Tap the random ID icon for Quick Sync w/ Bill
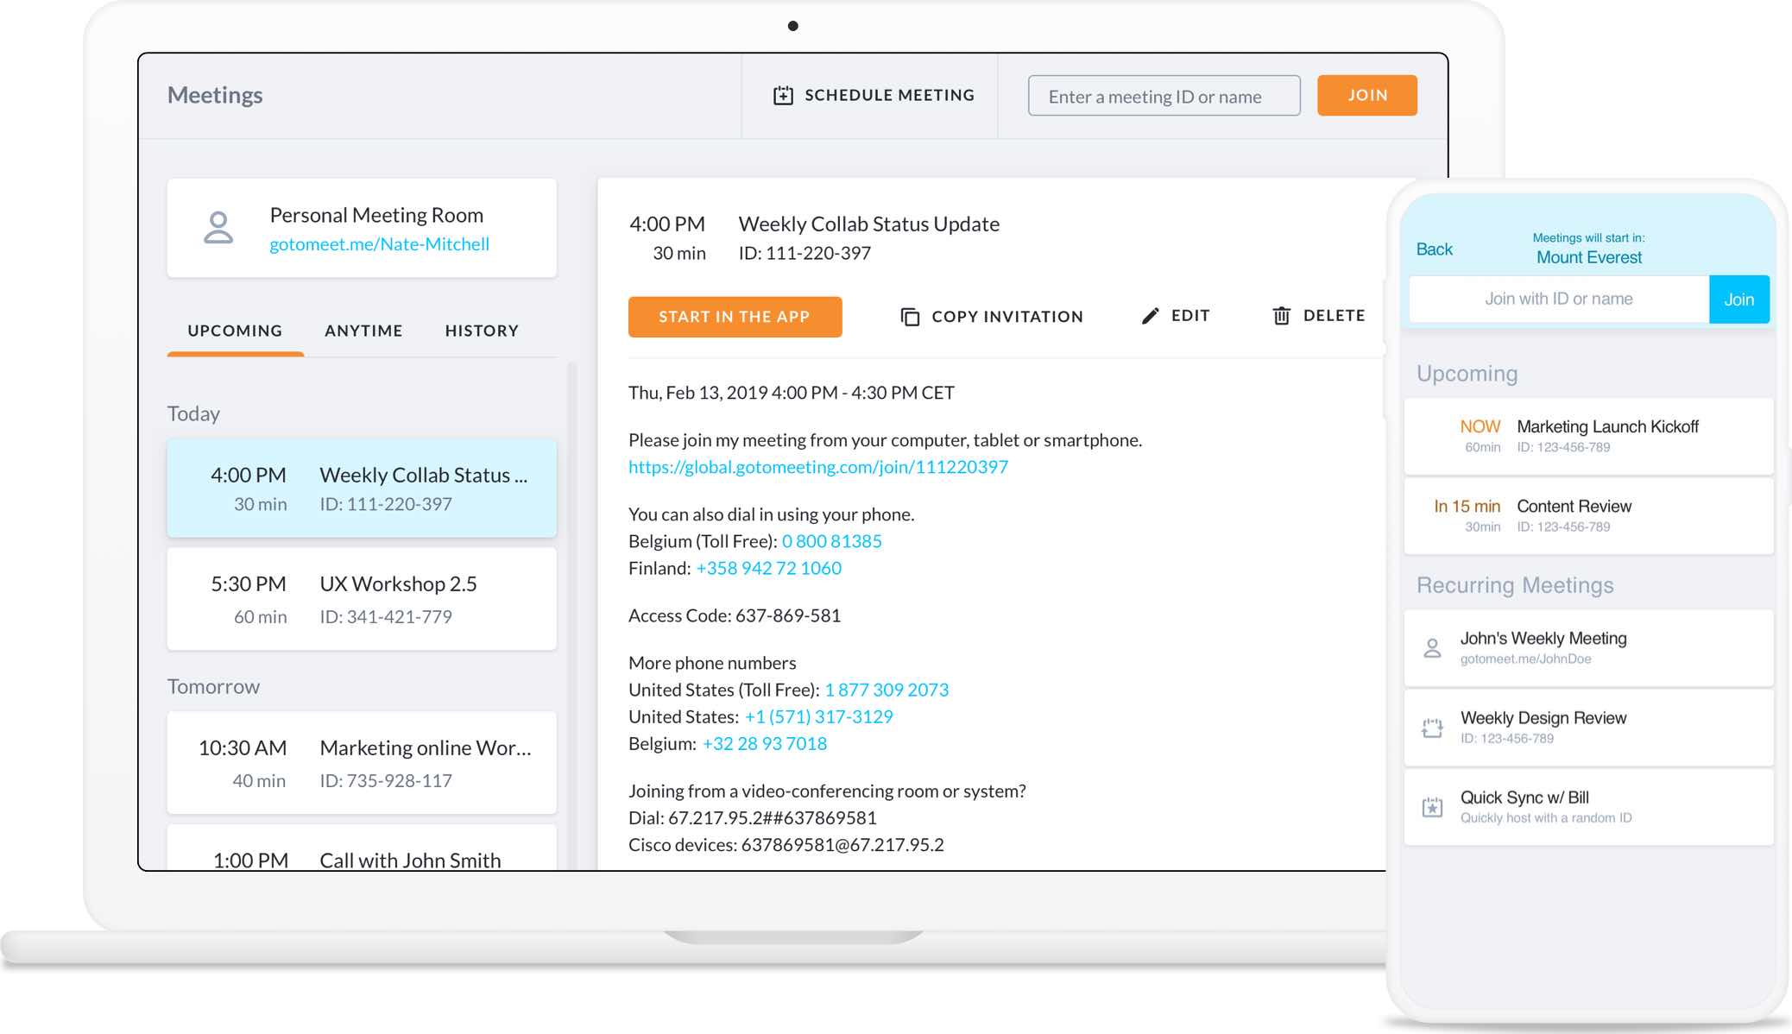Image resolution: width=1792 pixels, height=1034 pixels. [x=1434, y=807]
